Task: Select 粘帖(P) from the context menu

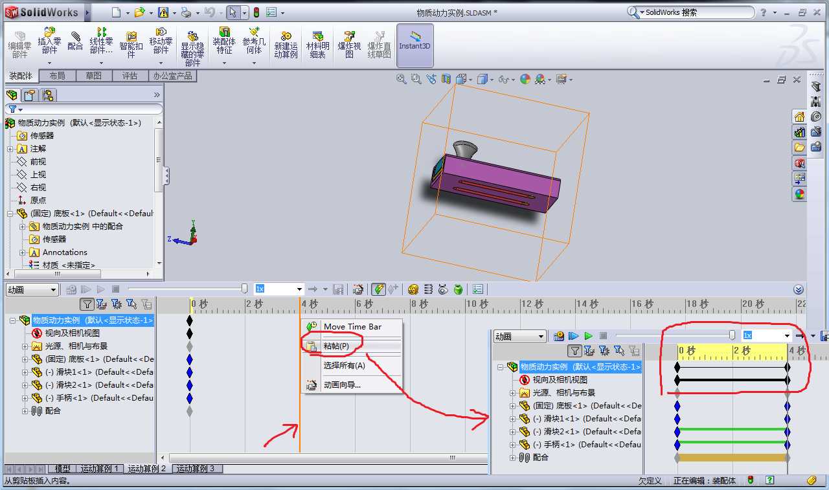Action: click(353, 346)
